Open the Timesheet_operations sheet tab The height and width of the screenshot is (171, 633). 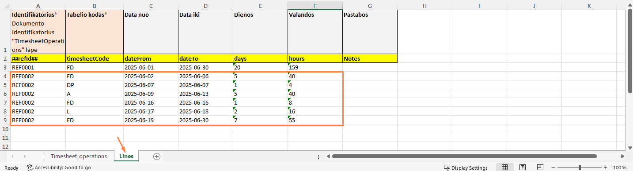(79, 156)
